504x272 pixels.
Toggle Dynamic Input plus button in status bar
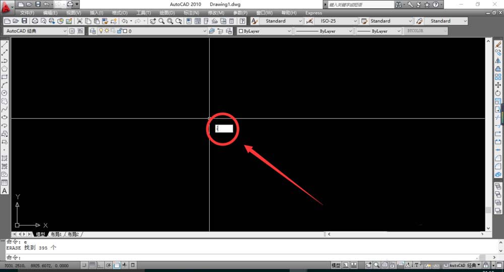[124, 265]
